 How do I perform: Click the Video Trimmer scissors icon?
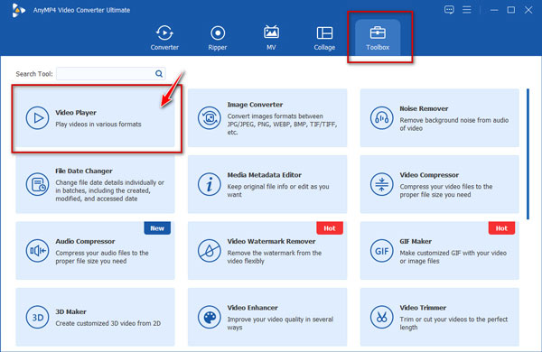[381, 317]
